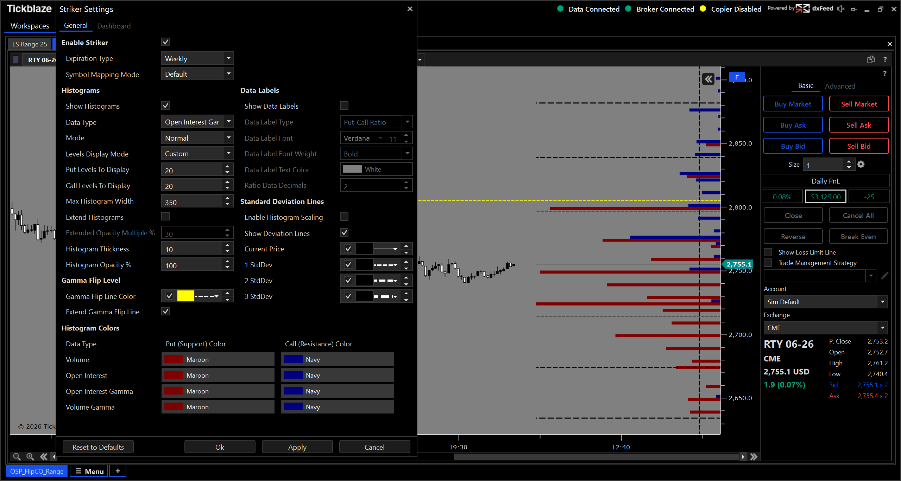The height and width of the screenshot is (481, 901).
Task: Check the Show Loss Limit Line box
Action: coord(768,252)
